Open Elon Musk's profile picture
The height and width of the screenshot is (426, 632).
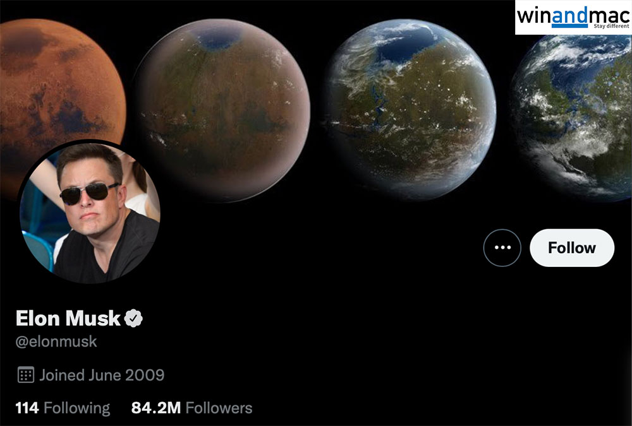[x=90, y=211]
